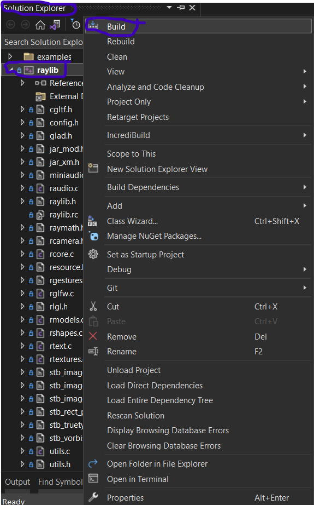This screenshot has width=314, height=505.
Task: Click the Rename icon
Action: point(93,351)
